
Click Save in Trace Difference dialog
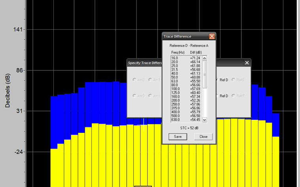[x=178, y=137]
